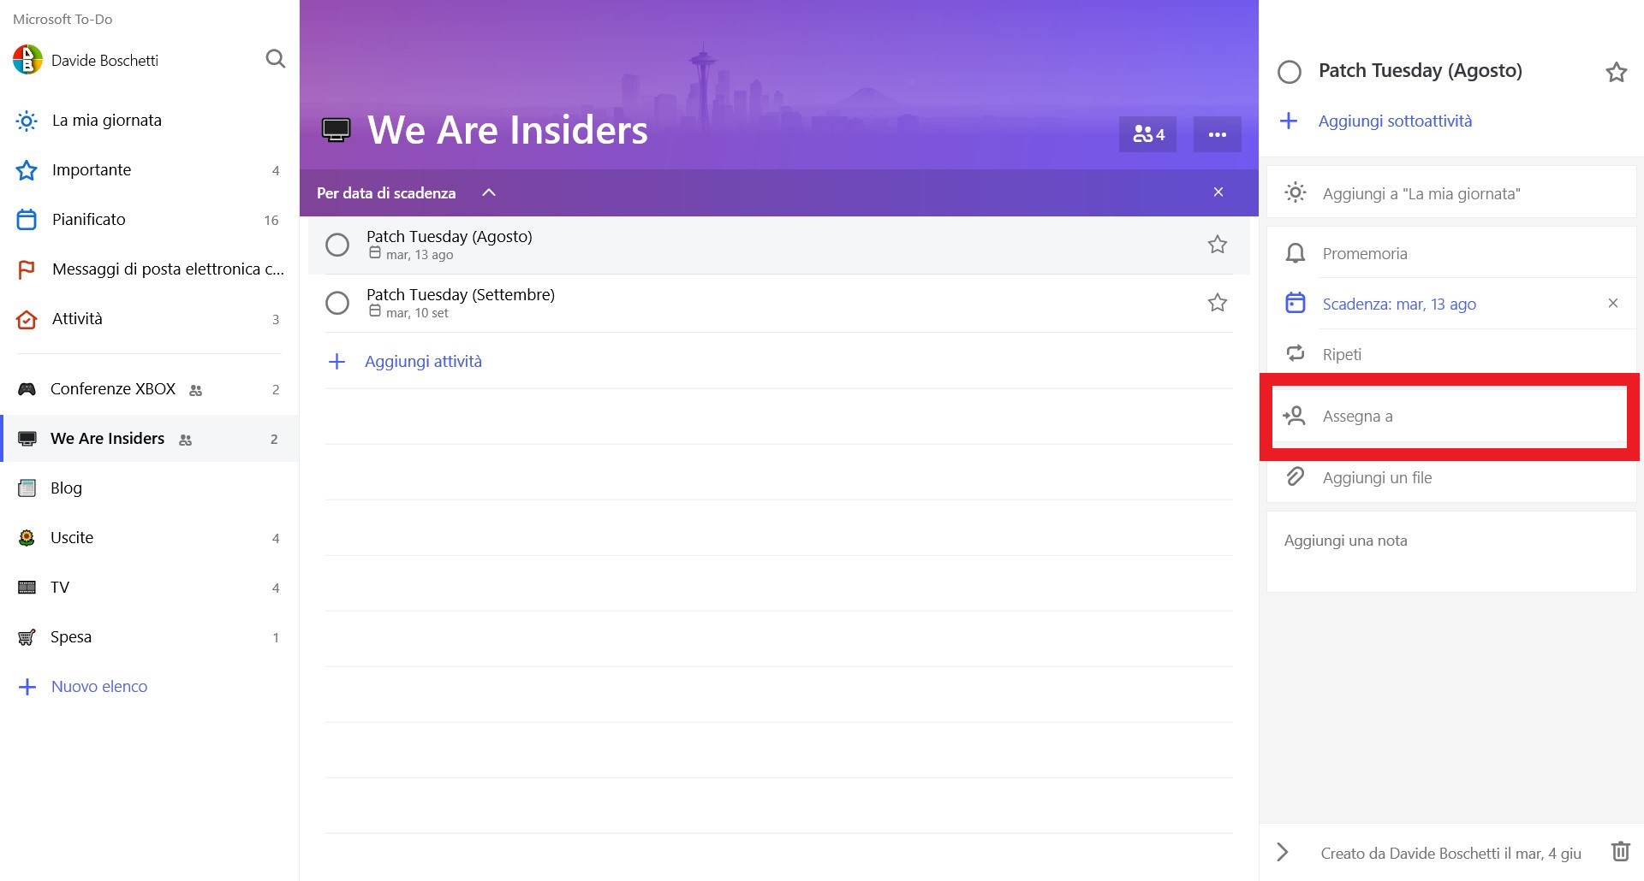The height and width of the screenshot is (881, 1644).
Task: Complete Patch Tuesday (Settembre) task
Action: click(337, 303)
